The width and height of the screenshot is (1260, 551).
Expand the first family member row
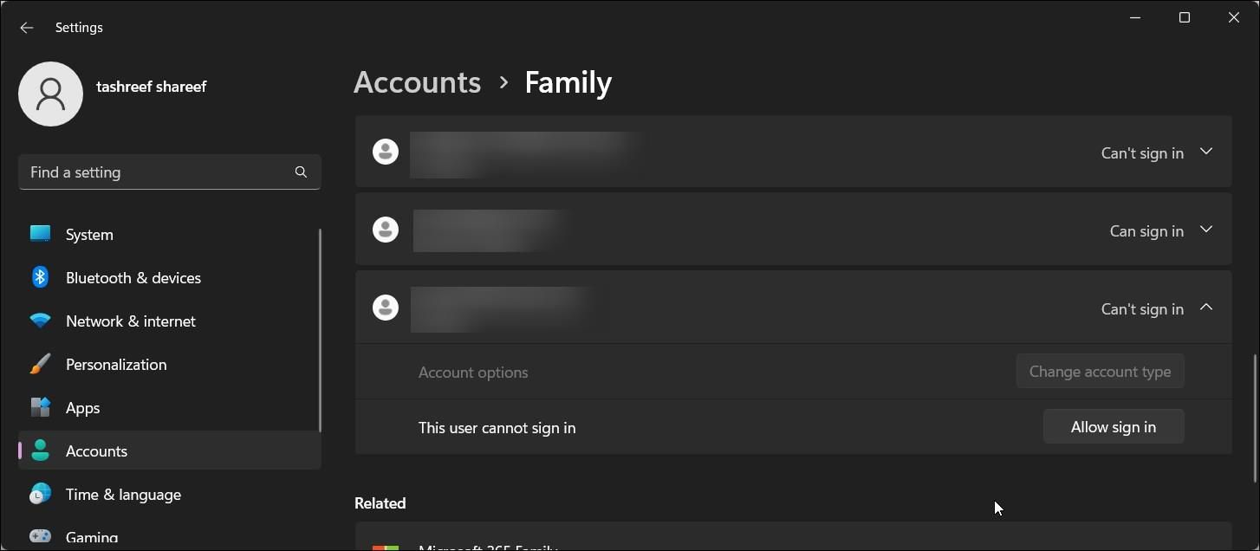click(x=1205, y=152)
